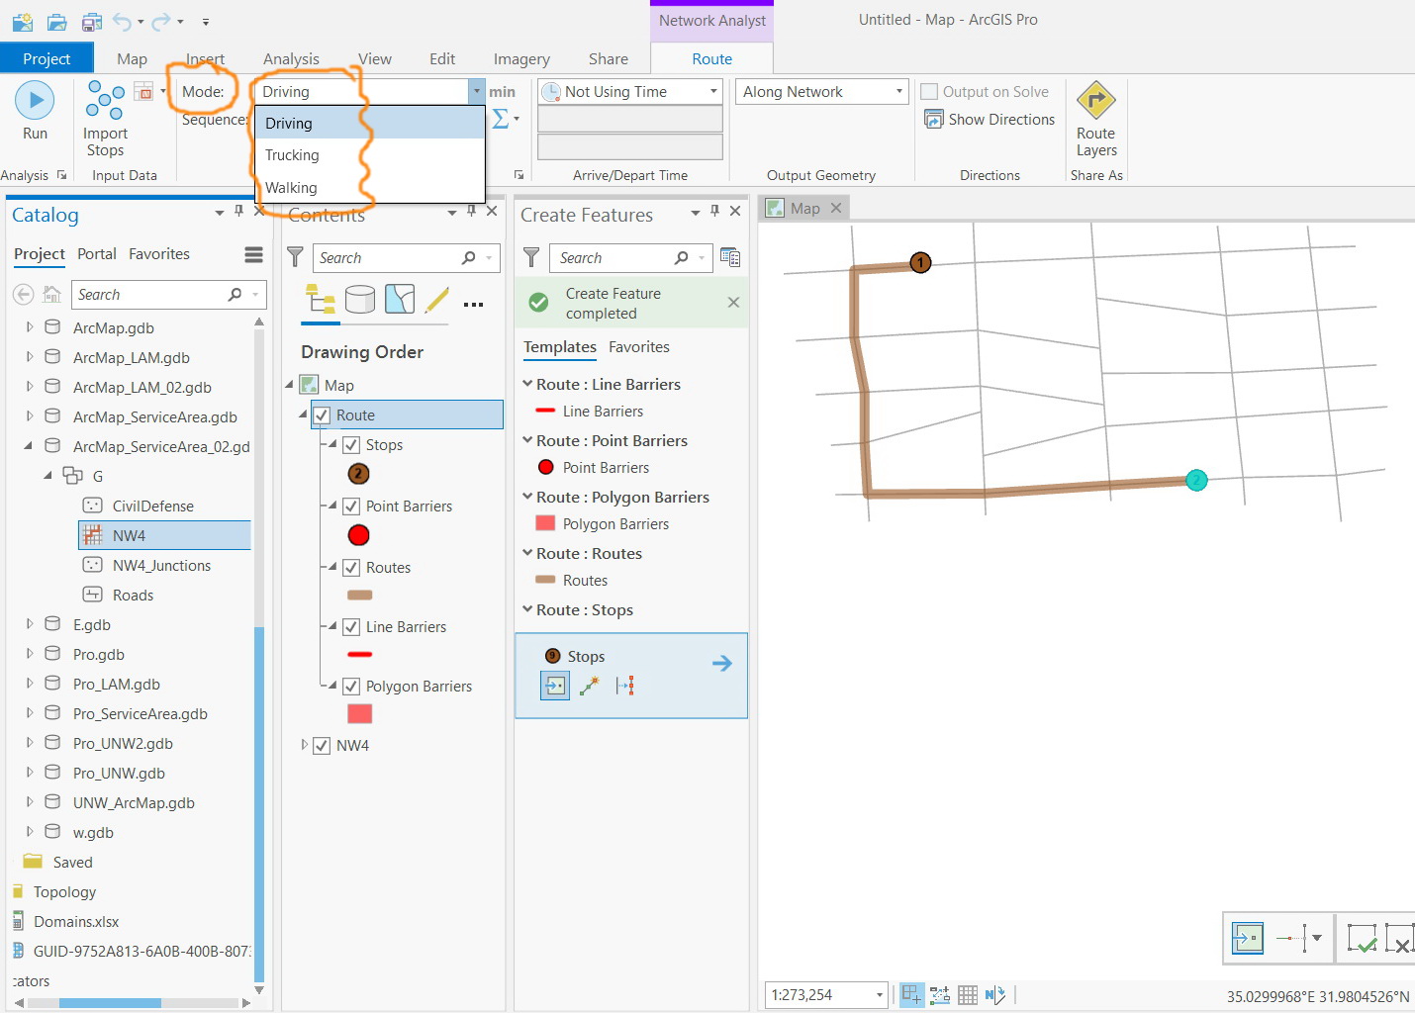Open the Project tab
This screenshot has width=1415, height=1013.
click(x=47, y=58)
